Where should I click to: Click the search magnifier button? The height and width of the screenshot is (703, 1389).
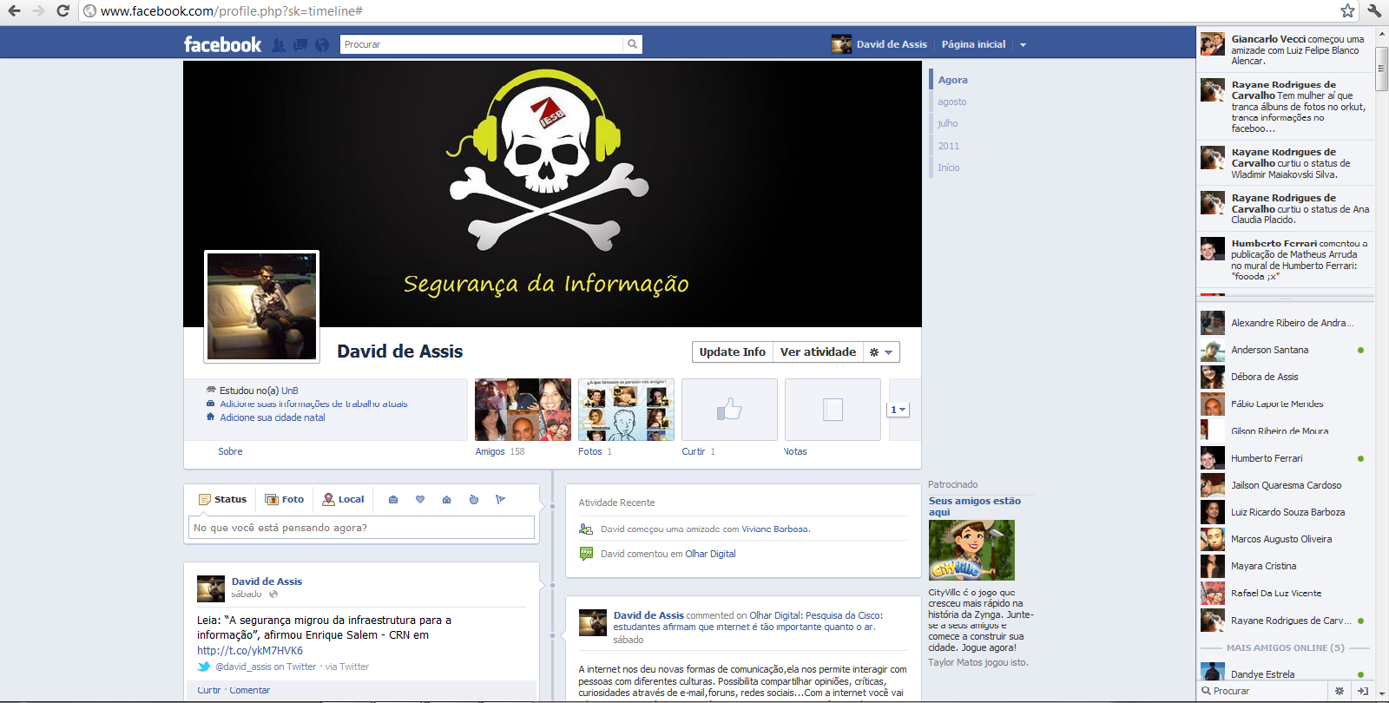(633, 44)
